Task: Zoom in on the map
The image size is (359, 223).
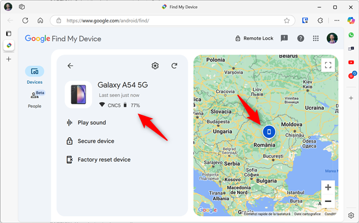Action: pyautogui.click(x=328, y=187)
